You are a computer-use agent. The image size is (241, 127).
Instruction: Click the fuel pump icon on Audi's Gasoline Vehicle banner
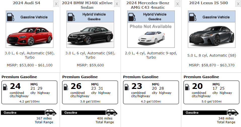(10, 17)
